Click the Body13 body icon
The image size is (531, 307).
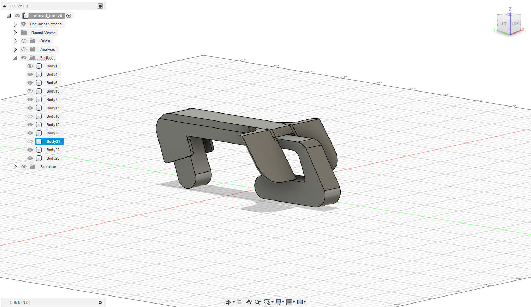pyautogui.click(x=39, y=91)
